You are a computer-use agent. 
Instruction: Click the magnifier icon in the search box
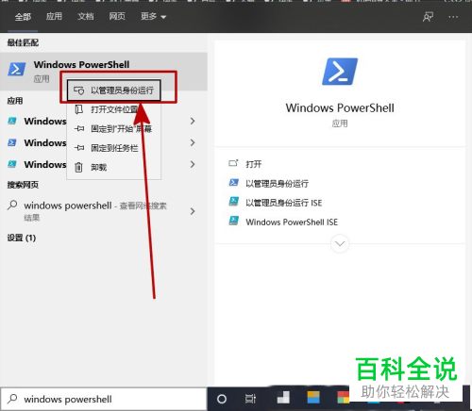12,399
